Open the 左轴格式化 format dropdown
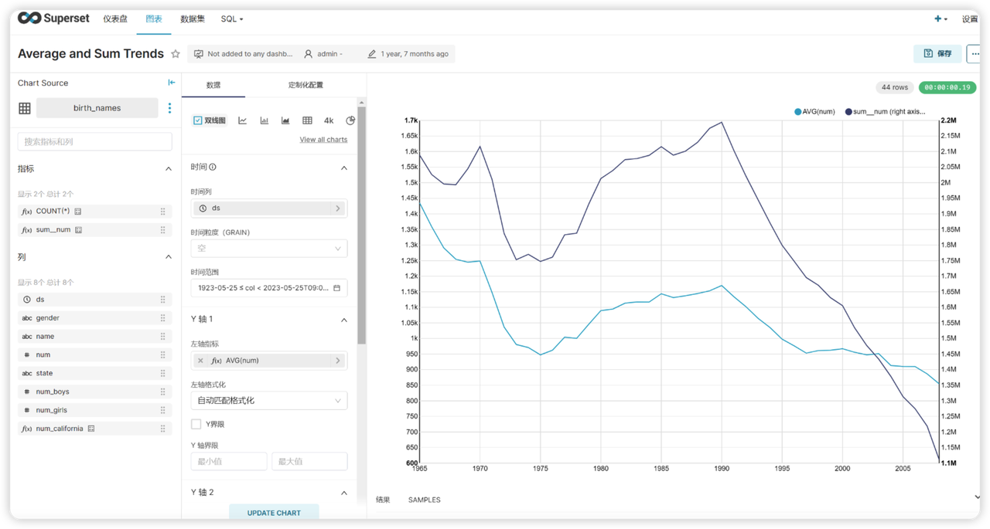The image size is (990, 529). click(x=268, y=400)
